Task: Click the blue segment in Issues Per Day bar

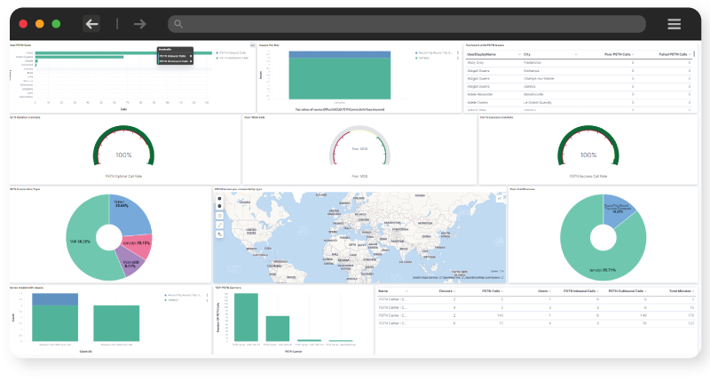Action: click(x=340, y=55)
